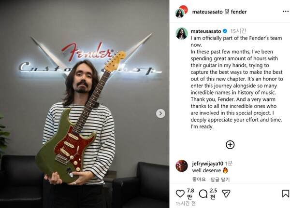This screenshot has width=290, height=208.
Task: Open mateusasato profile picture in header
Action: pos(180,14)
